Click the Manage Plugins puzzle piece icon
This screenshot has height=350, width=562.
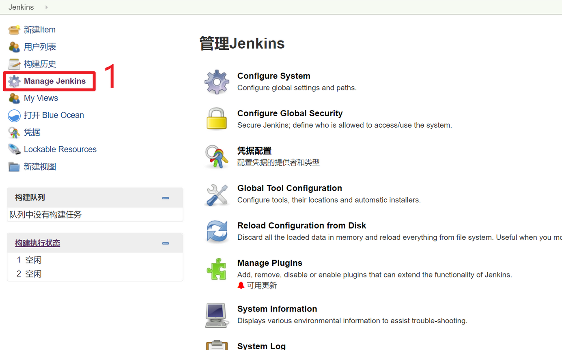pos(217,269)
